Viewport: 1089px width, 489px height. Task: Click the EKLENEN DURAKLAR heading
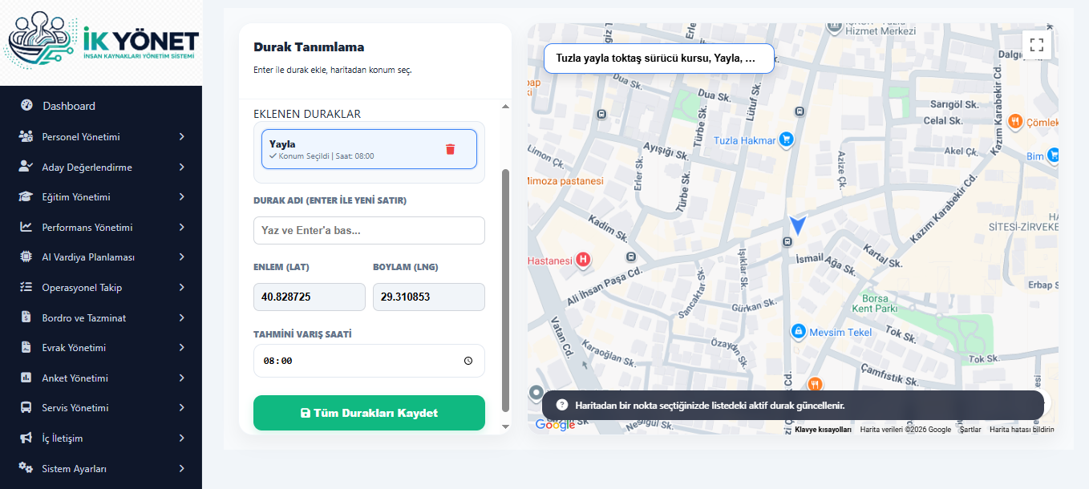(307, 114)
